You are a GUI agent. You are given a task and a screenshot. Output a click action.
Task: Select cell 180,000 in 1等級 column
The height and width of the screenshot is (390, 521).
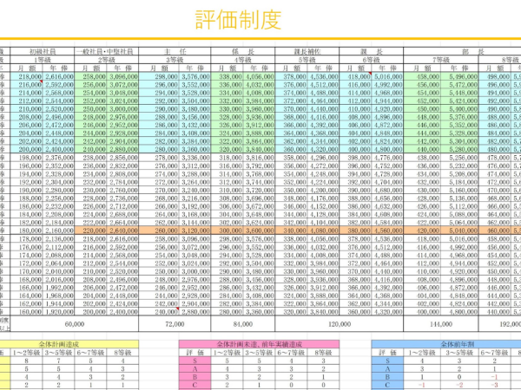(x=26, y=231)
